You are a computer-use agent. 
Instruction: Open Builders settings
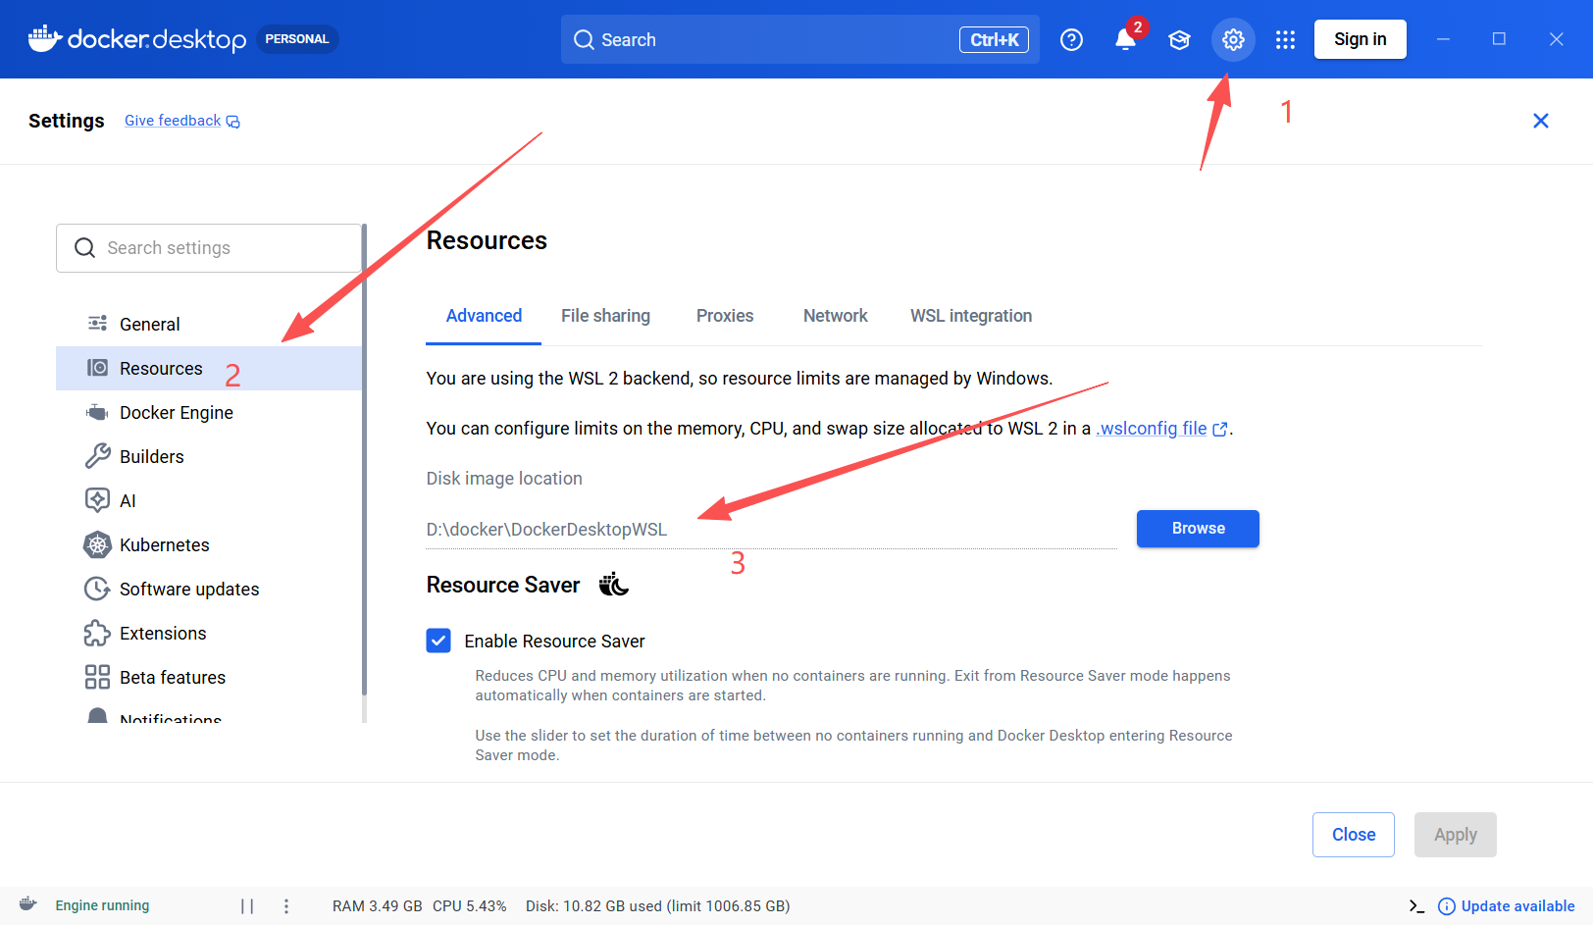coord(209,456)
